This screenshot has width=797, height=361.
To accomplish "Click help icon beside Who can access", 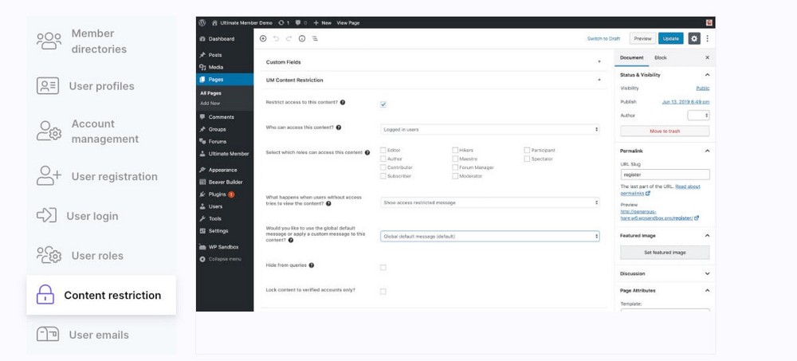I will tap(339, 128).
